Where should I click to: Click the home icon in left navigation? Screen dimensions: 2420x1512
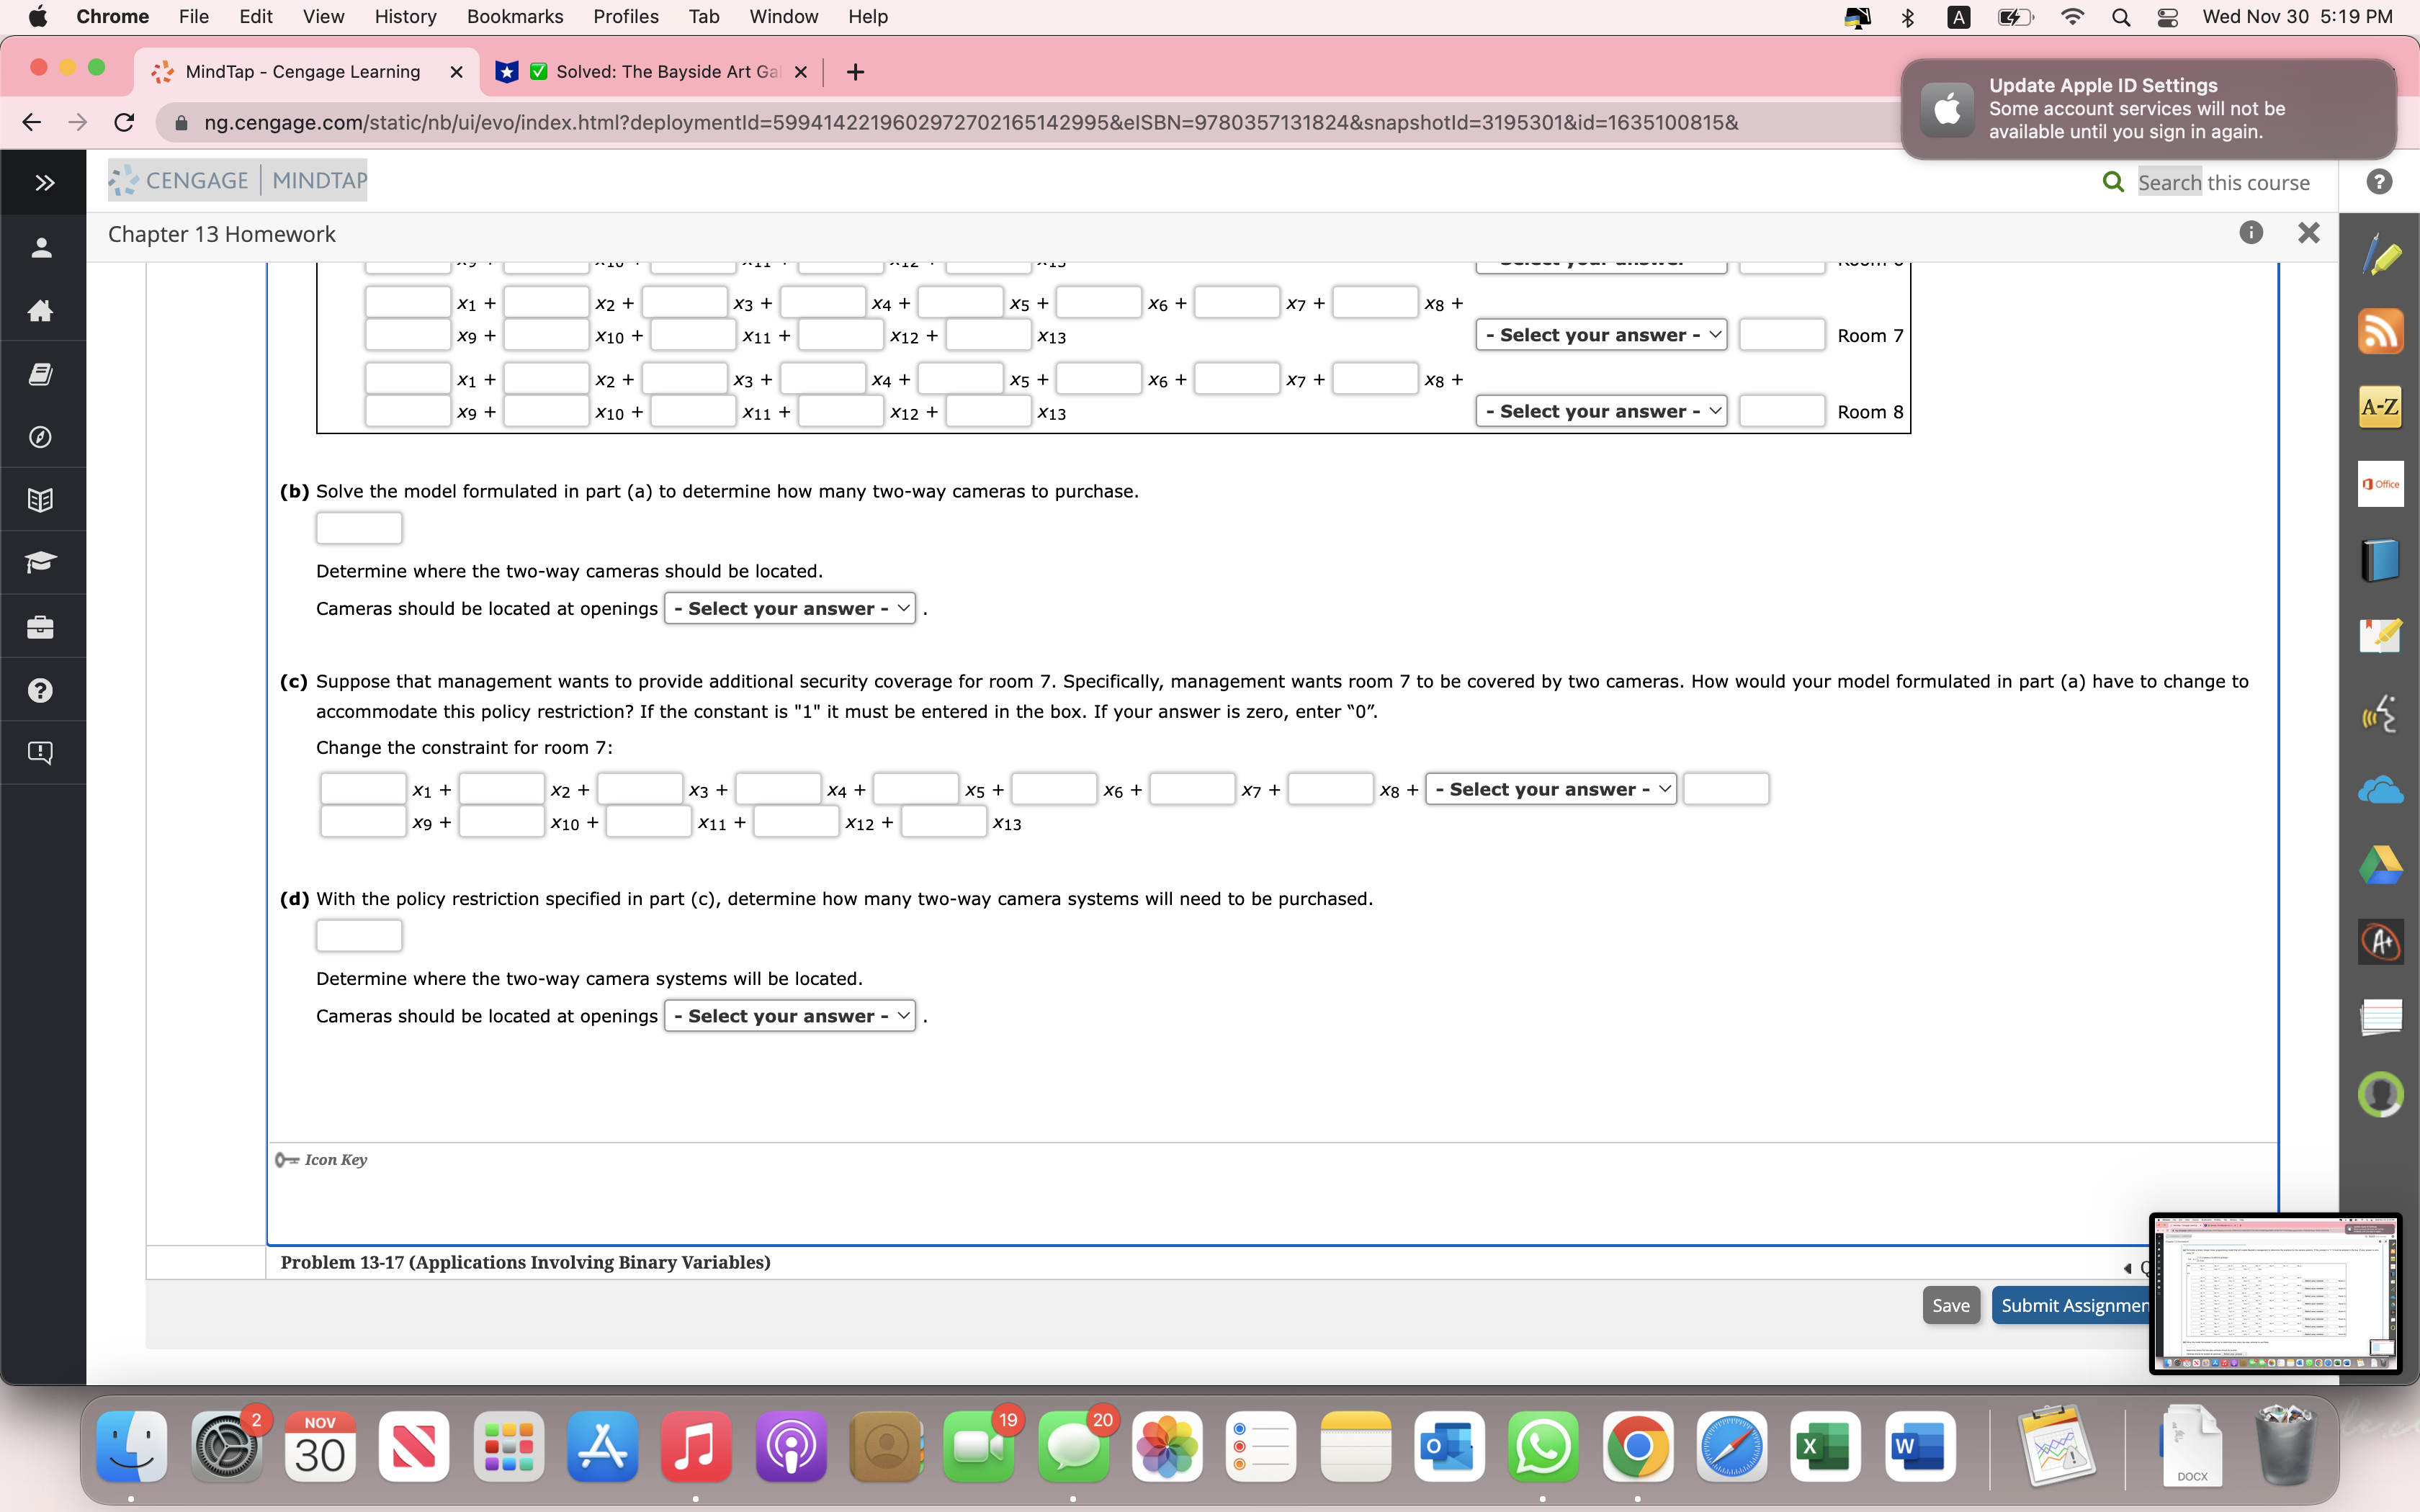click(41, 311)
